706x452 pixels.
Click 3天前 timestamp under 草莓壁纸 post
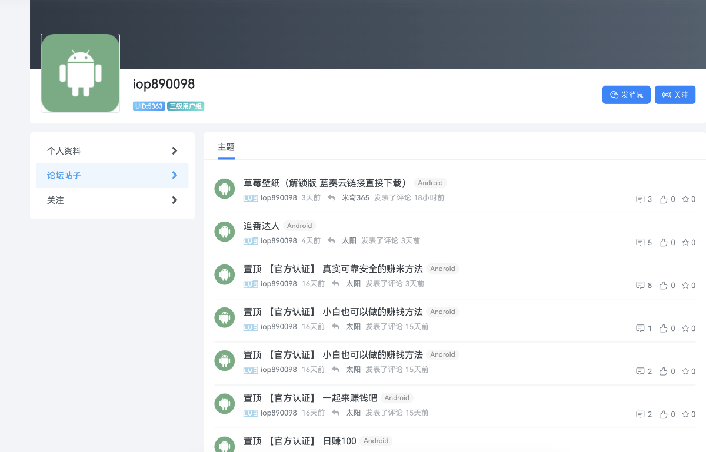tap(311, 198)
